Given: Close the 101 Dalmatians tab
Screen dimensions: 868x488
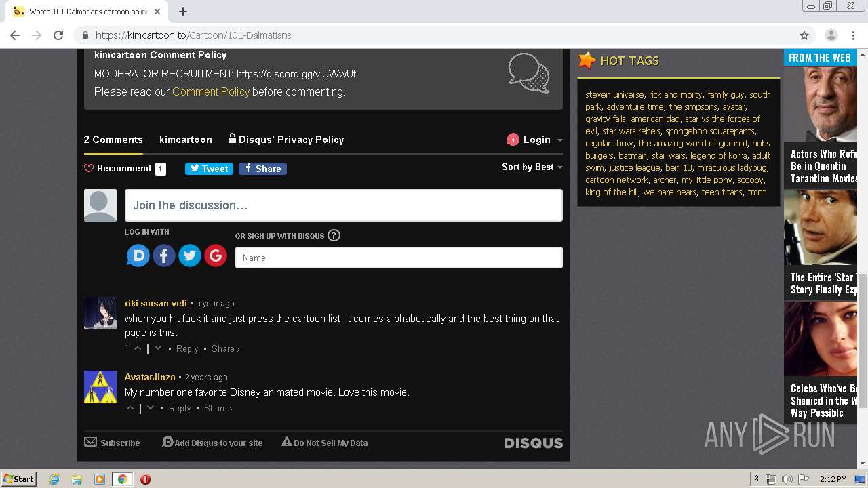Looking at the screenshot, I should pos(157,12).
